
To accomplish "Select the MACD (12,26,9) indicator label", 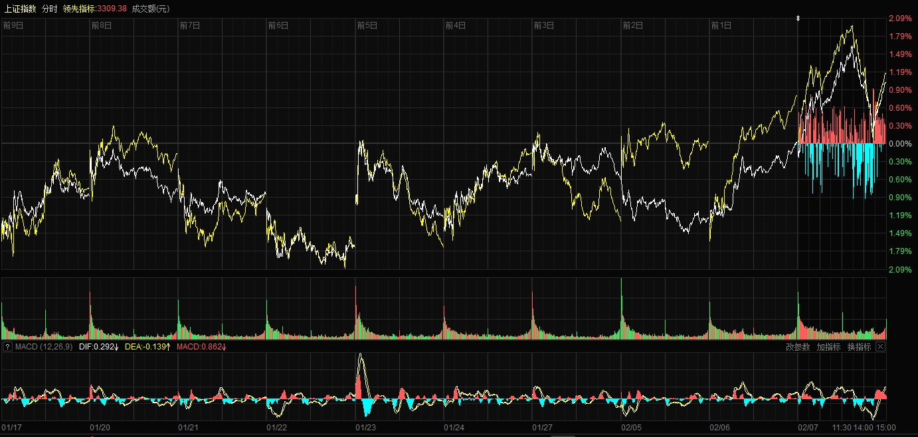I will [43, 347].
